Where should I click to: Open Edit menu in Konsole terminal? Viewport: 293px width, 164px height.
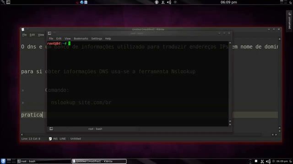tap(59, 38)
